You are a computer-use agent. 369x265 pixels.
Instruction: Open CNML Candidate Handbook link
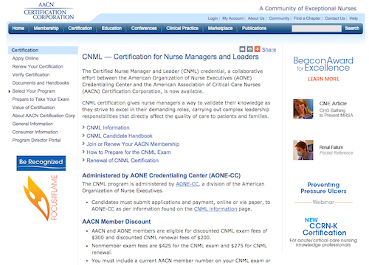point(120,135)
